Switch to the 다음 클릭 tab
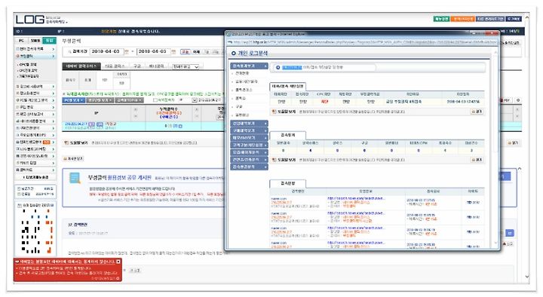The height and width of the screenshot is (297, 543). pyautogui.click(x=115, y=66)
